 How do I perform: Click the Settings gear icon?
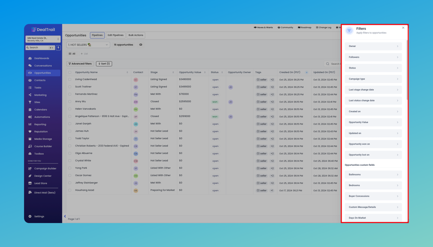[30, 216]
